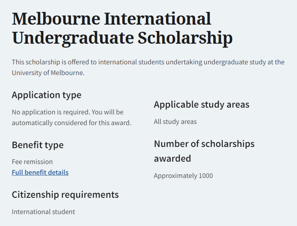Click the 'Approximately 1000' value

point(183,176)
